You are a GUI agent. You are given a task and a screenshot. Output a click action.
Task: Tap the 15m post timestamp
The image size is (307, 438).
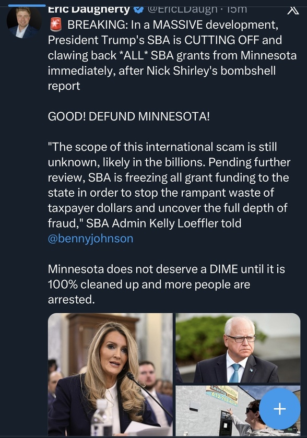coord(237,9)
